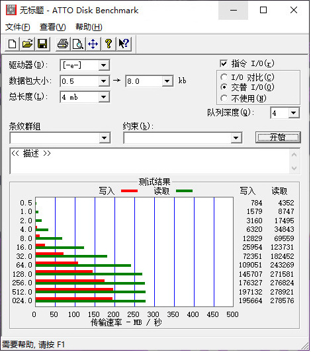Open the 查看 menu
This screenshot has height=352, width=311.
click(x=53, y=27)
